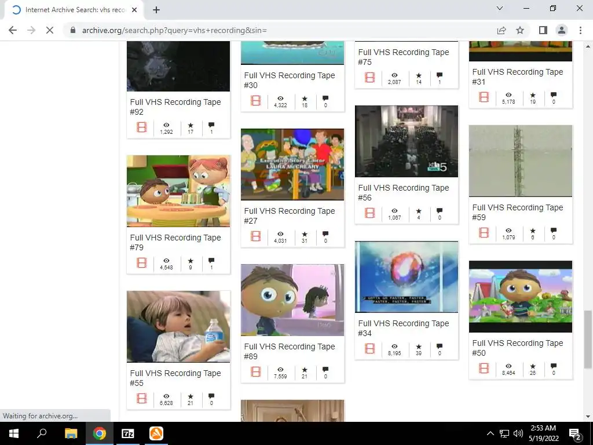Click the page vertical scrollbar thumb

588,339
